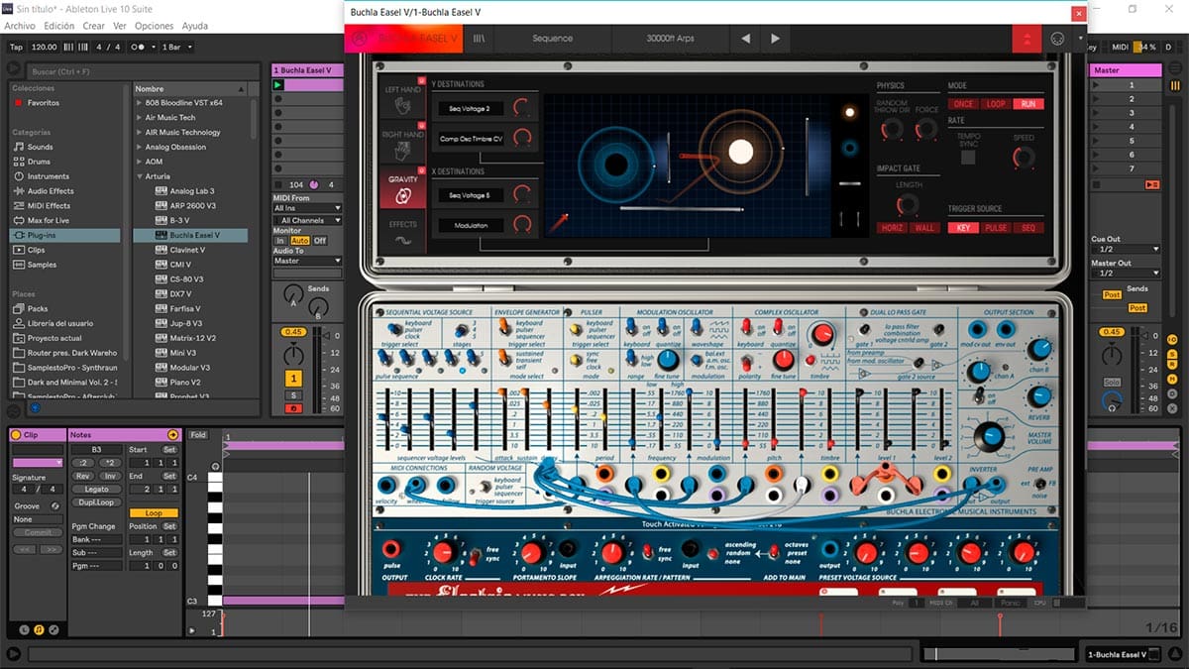The image size is (1189, 669).
Task: Show the notes box icon in clip view
Action: pyautogui.click(x=38, y=628)
